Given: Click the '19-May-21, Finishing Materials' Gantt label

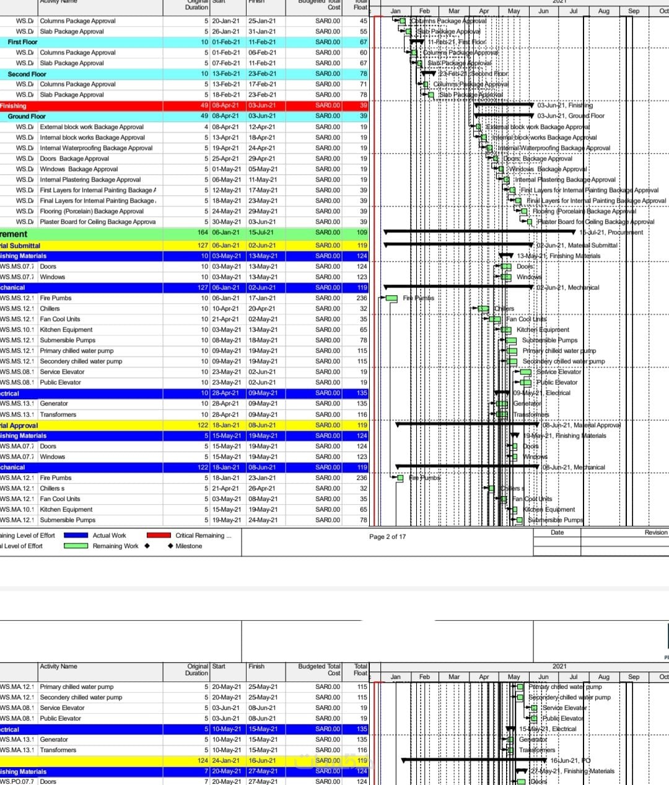Looking at the screenshot, I should [564, 436].
